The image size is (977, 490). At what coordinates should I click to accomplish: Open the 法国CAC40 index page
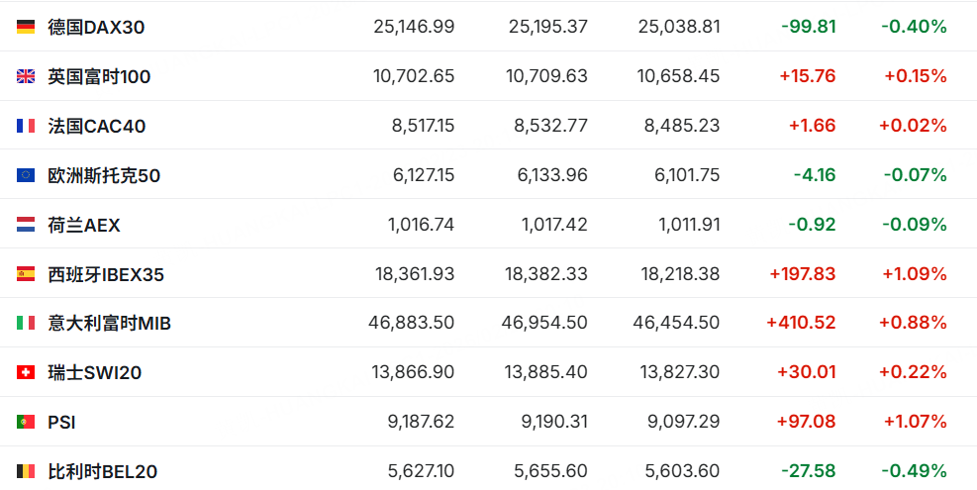(x=97, y=126)
